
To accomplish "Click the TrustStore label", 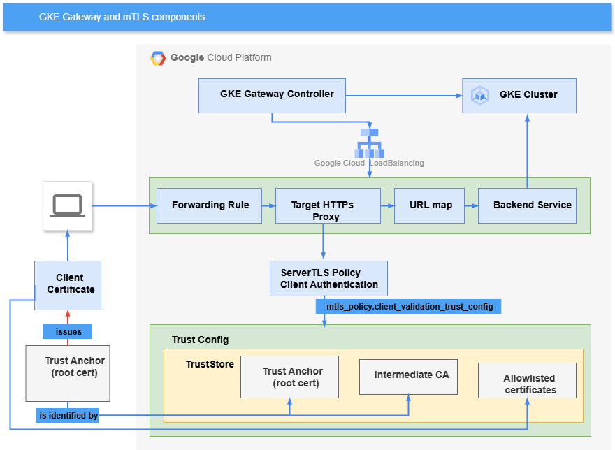I will tap(210, 364).
